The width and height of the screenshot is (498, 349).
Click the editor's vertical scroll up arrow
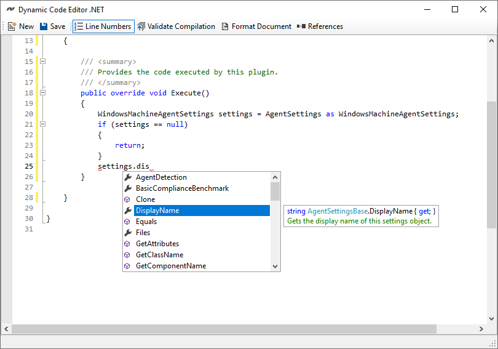tap(491, 41)
